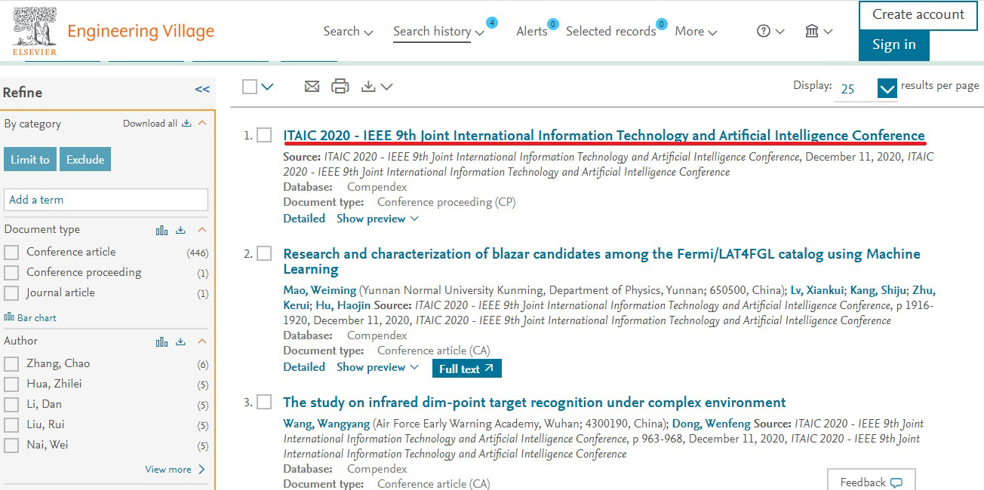This screenshot has width=984, height=490.
Task: Click author link Wang, Wangyang
Action: (327, 424)
